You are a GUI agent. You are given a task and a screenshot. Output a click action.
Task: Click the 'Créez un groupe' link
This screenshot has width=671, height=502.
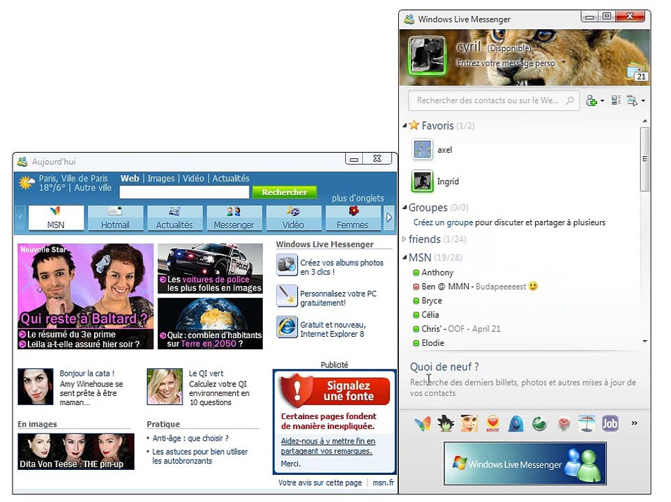click(x=443, y=222)
